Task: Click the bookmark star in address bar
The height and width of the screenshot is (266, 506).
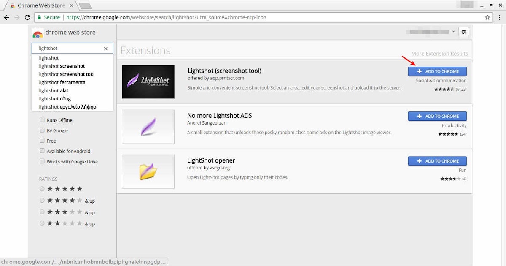Action: [x=487, y=17]
